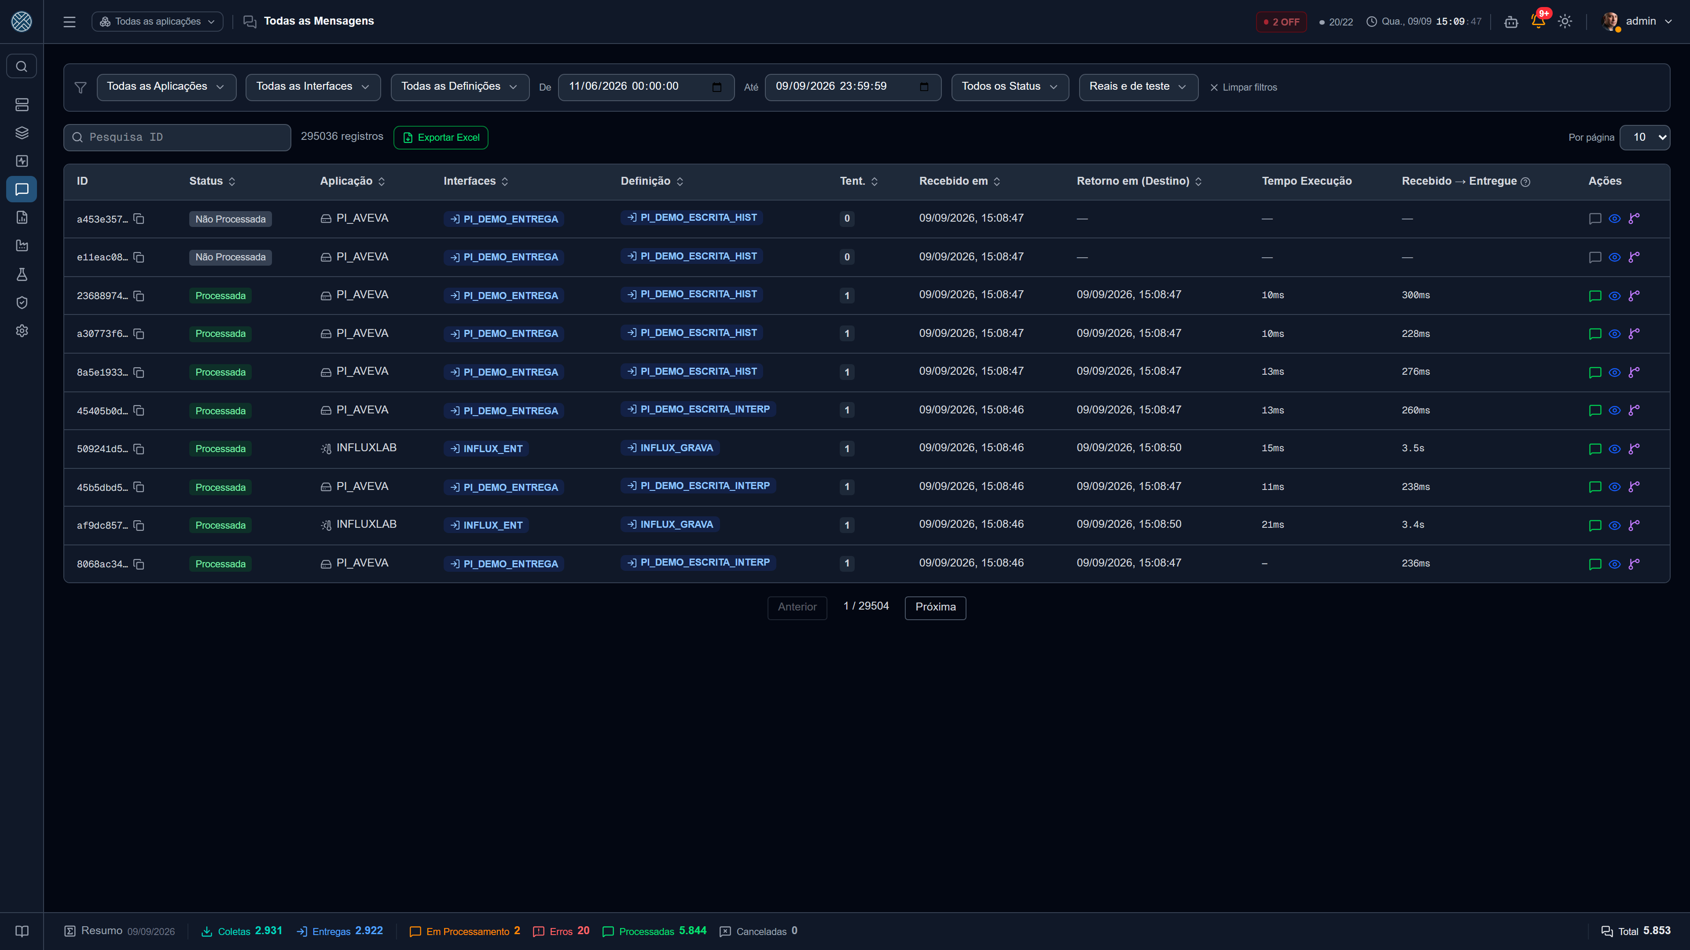This screenshot has width=1690, height=950.
Task: View details eye icon for row e11eac08
Action: 1615,257
